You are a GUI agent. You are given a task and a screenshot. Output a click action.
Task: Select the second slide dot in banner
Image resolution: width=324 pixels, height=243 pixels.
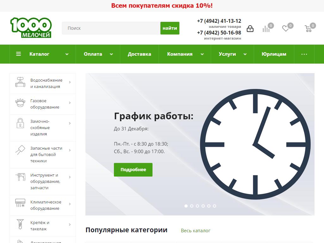pyautogui.click(x=192, y=206)
